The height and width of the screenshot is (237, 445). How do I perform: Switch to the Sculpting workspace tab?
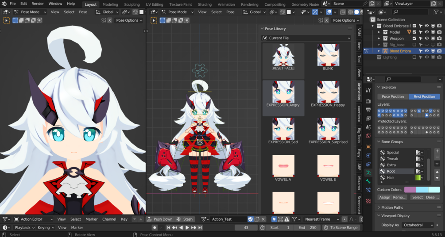point(132,4)
